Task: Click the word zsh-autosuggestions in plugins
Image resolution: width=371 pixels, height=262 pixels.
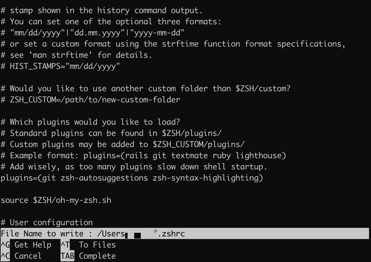Action: (x=104, y=178)
